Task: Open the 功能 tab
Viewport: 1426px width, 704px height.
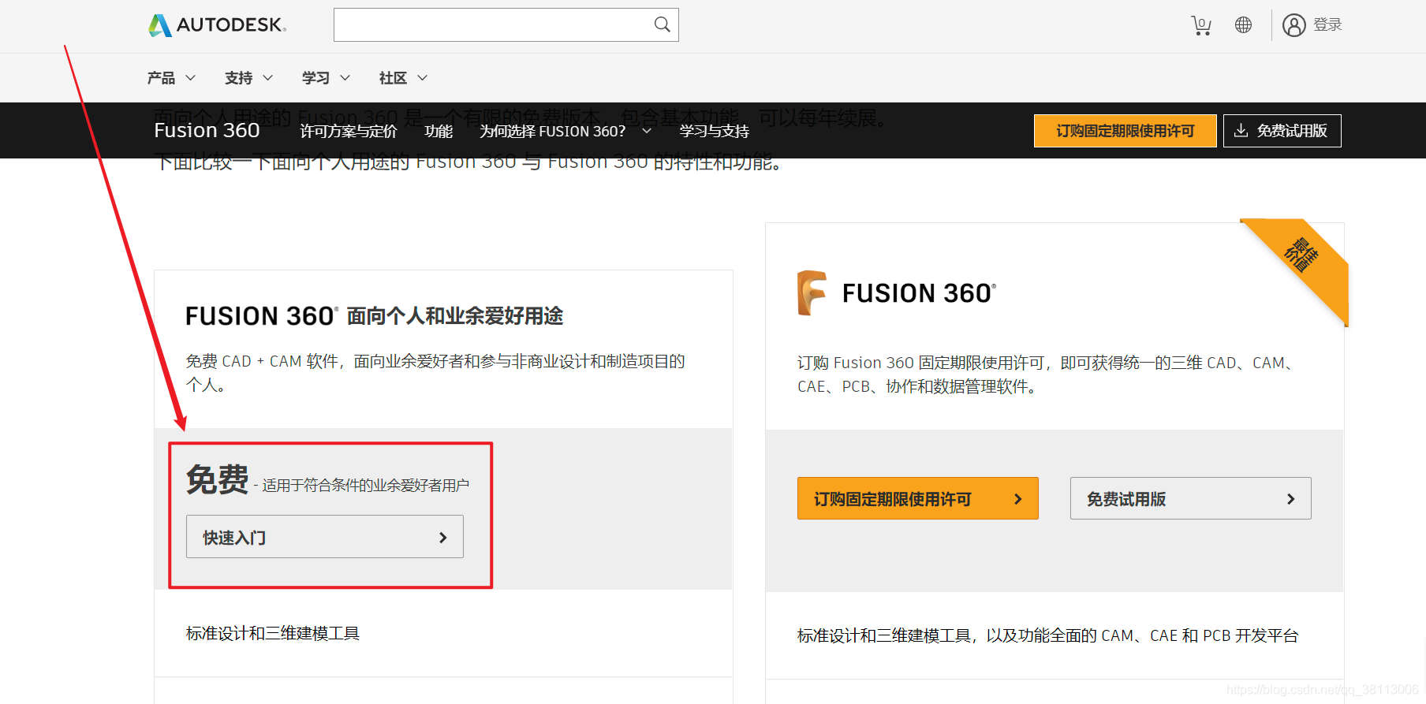Action: 439,131
